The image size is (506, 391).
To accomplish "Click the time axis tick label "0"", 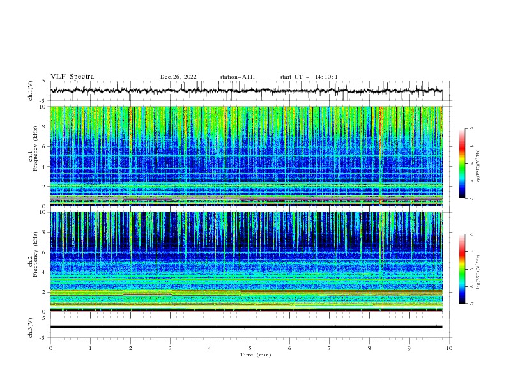I will (50, 348).
